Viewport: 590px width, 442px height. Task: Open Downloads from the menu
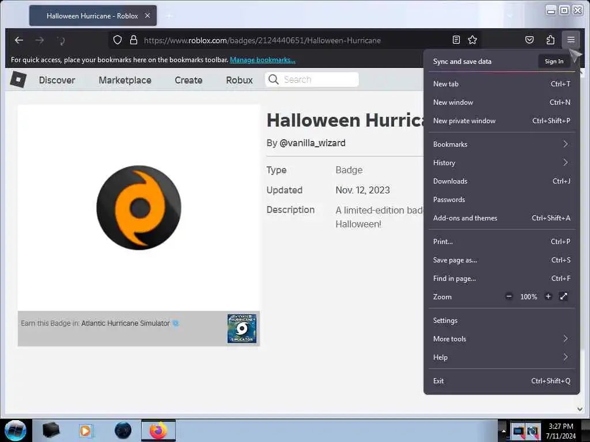[x=502, y=181]
